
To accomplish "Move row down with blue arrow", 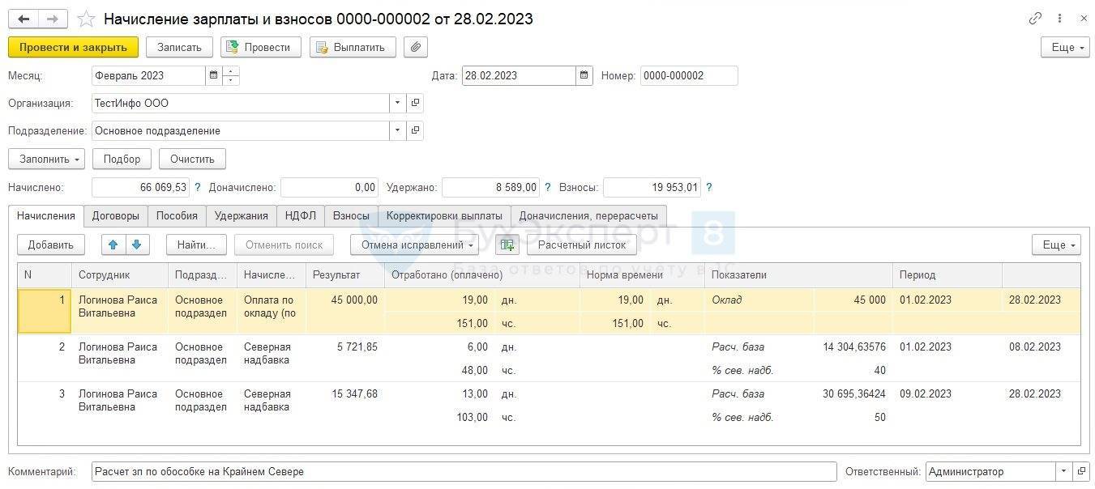I will coord(137,244).
